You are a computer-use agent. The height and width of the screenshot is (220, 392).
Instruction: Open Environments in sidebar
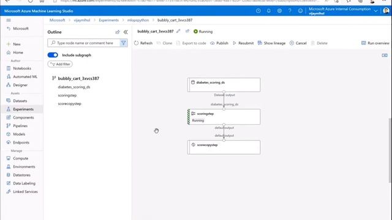(x=21, y=167)
